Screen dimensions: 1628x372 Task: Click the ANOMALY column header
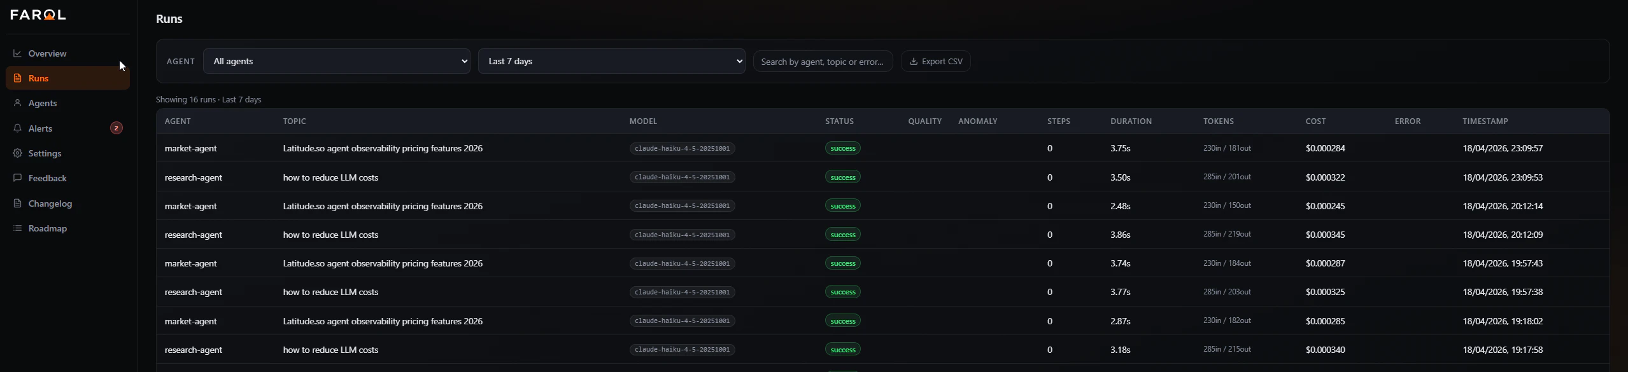(x=977, y=121)
